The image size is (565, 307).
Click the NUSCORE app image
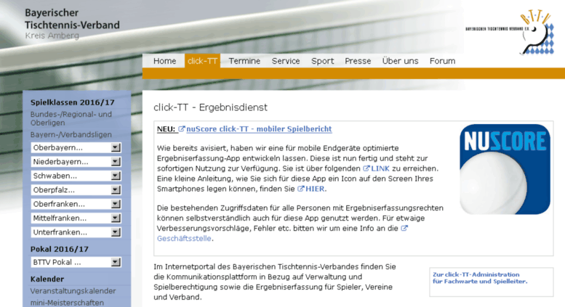pyautogui.click(x=505, y=169)
